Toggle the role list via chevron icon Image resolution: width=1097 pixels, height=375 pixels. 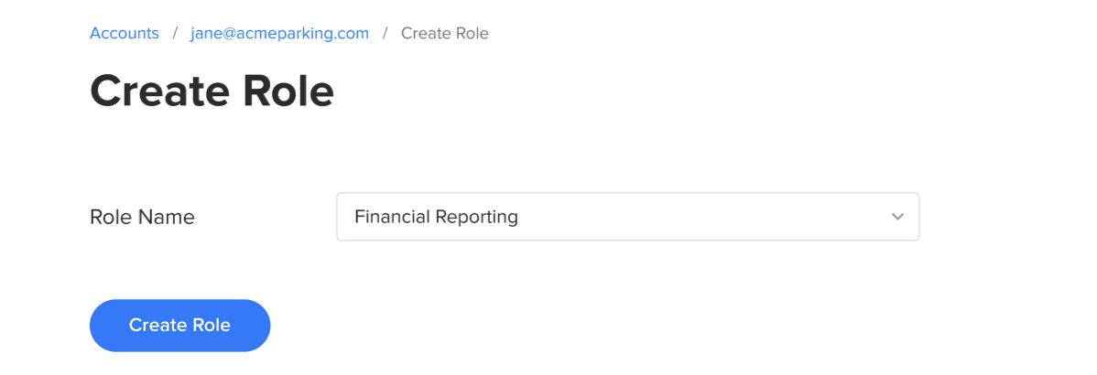[x=897, y=217]
